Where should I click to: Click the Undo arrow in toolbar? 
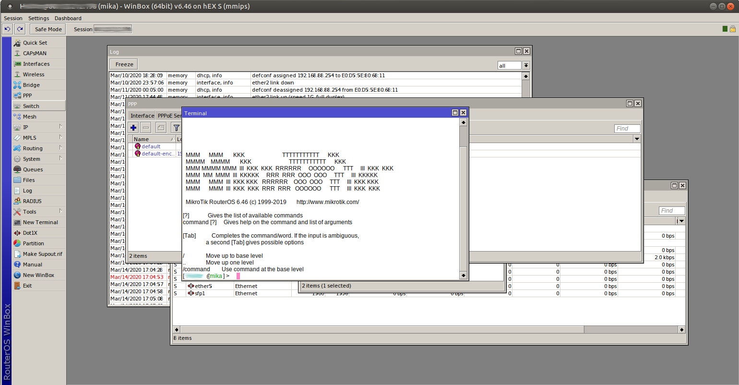(7, 29)
